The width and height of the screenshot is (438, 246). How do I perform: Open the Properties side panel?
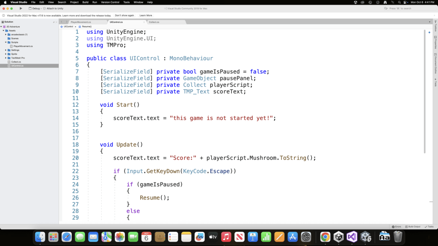pyautogui.click(x=435, y=42)
